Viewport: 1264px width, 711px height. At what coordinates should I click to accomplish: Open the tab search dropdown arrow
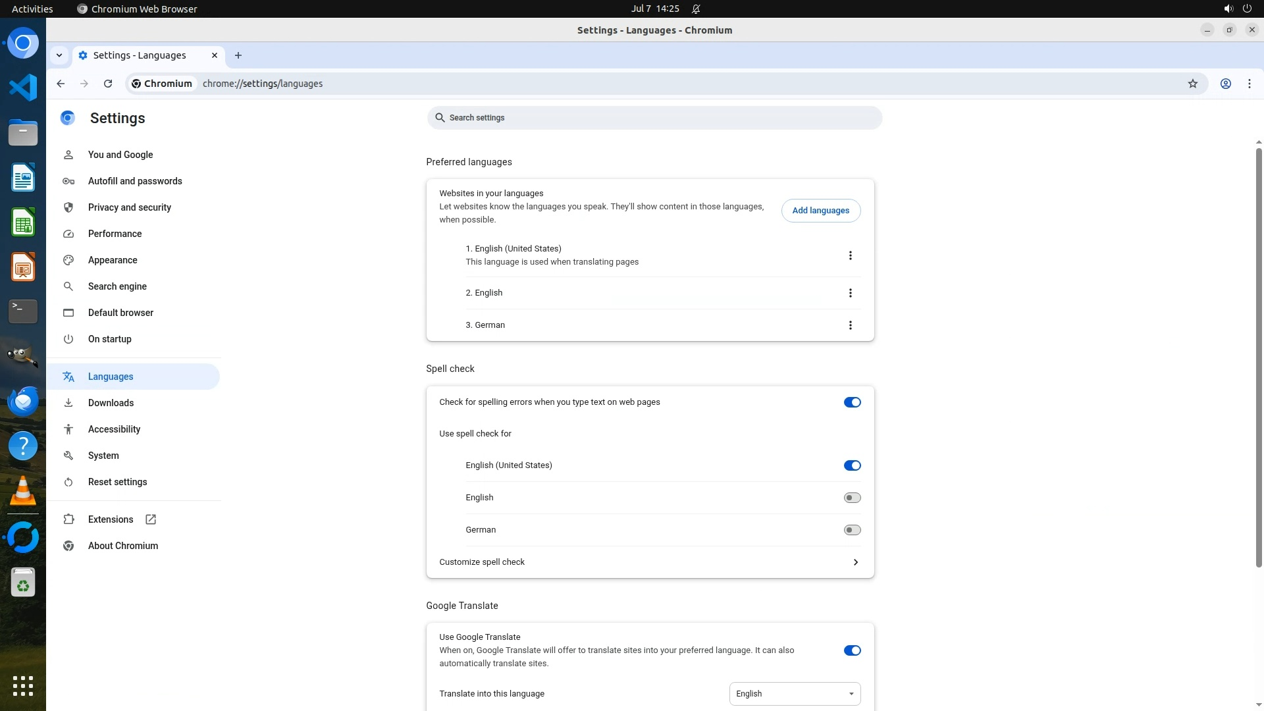[59, 55]
